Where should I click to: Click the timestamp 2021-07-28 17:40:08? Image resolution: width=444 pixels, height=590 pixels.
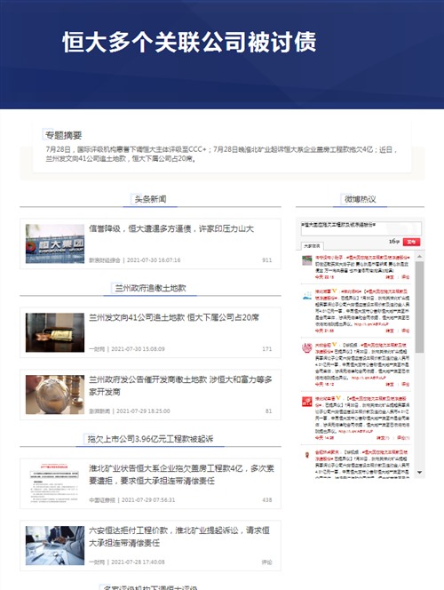(138, 562)
